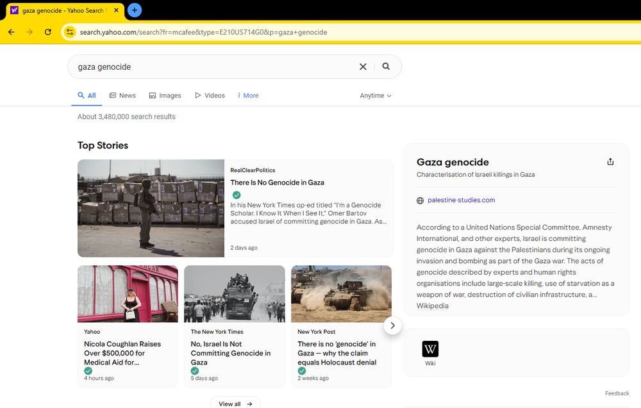Open 'There Is No Genocide in Gaza' headline
The image size is (641, 408).
(277, 183)
